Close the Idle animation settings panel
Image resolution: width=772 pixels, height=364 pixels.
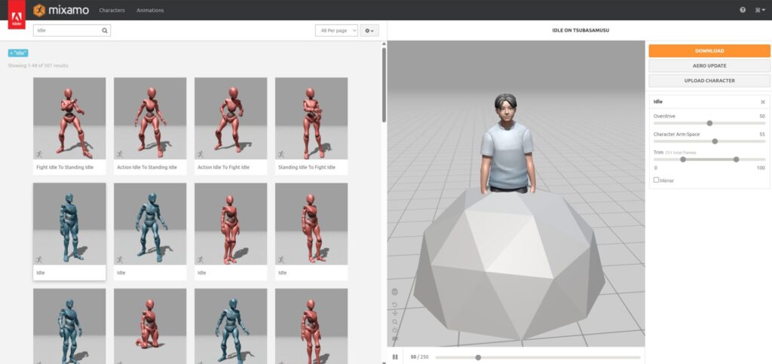pos(762,102)
